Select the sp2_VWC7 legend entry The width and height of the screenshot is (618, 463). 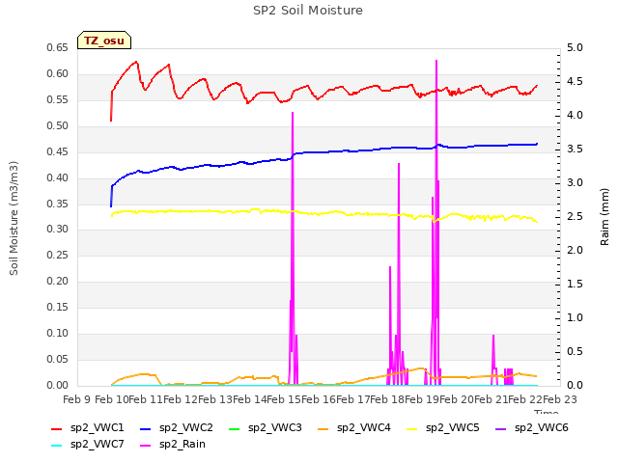pyautogui.click(x=88, y=445)
